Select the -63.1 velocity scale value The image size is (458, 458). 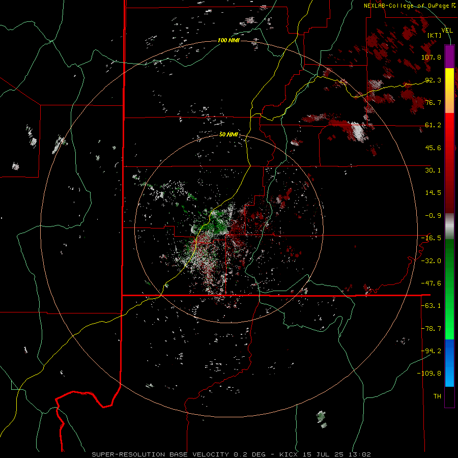pos(431,306)
